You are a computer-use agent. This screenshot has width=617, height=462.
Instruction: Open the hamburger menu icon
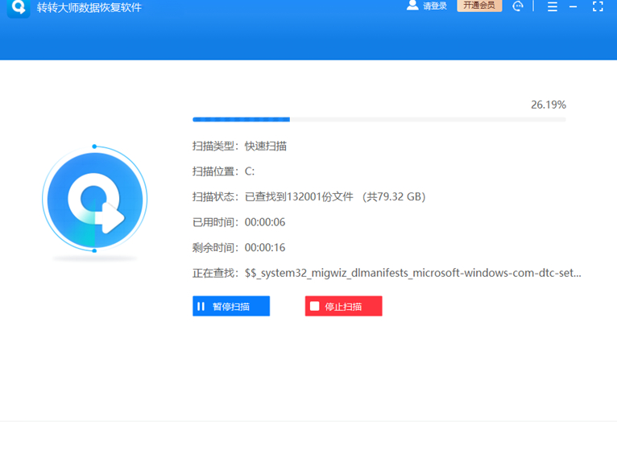tap(552, 6)
